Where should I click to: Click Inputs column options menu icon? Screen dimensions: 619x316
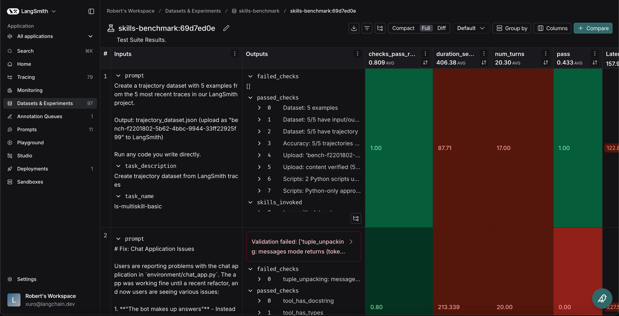[x=235, y=54]
